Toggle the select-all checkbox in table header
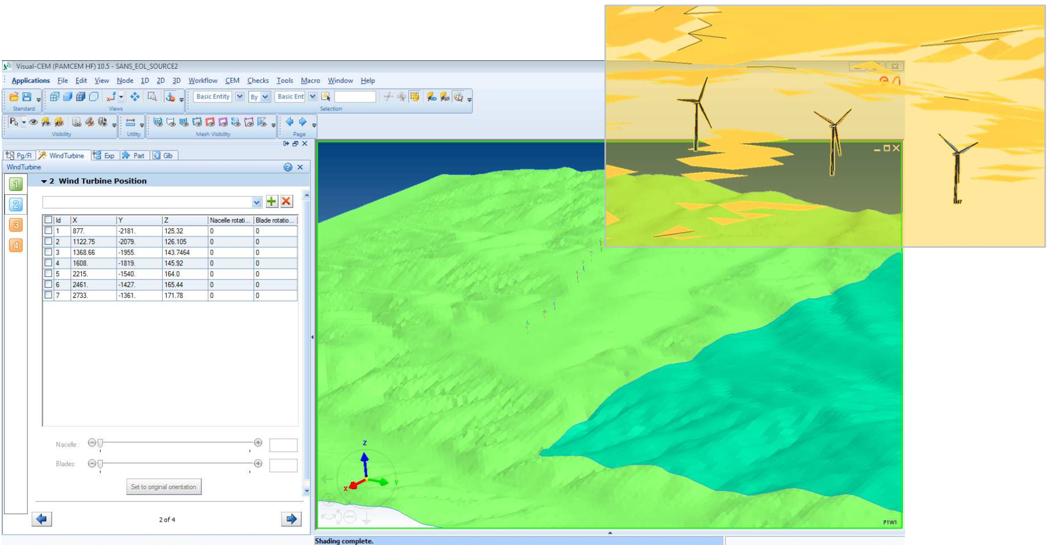 pos(48,220)
